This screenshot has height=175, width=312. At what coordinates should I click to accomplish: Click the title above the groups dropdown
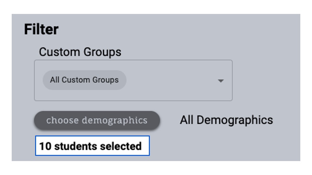pos(80,52)
